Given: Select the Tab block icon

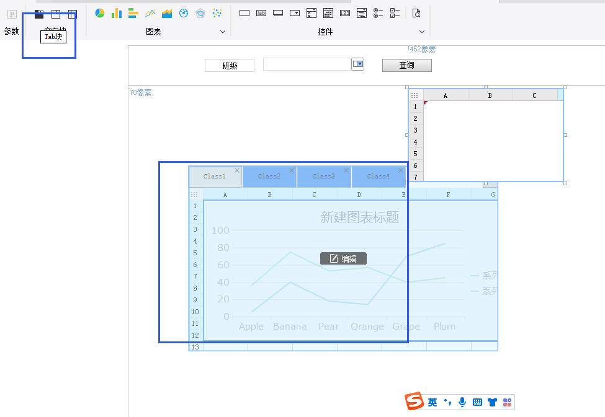Looking at the screenshot, I should [39, 14].
